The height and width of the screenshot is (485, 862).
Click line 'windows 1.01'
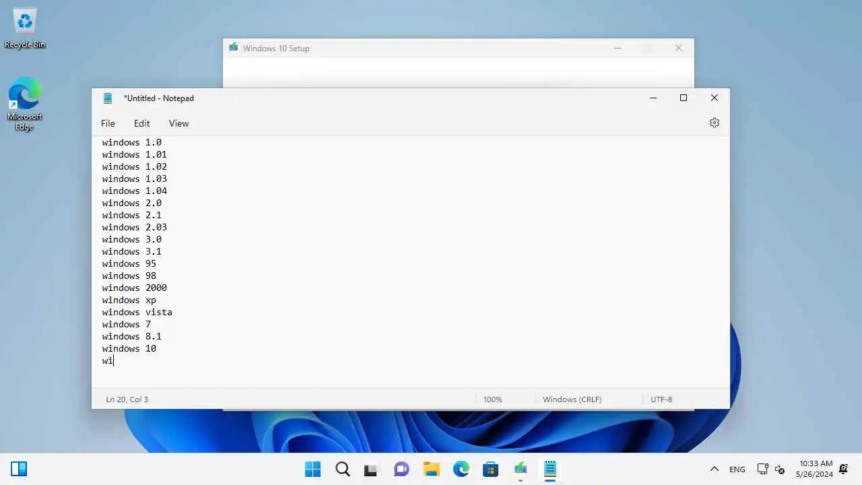135,154
